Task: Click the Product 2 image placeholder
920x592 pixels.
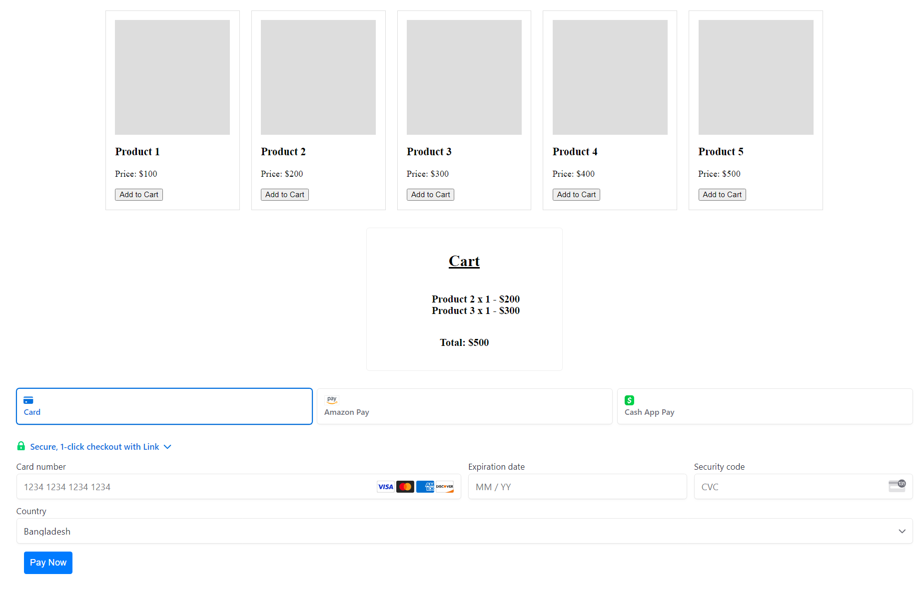Action: pyautogui.click(x=318, y=77)
